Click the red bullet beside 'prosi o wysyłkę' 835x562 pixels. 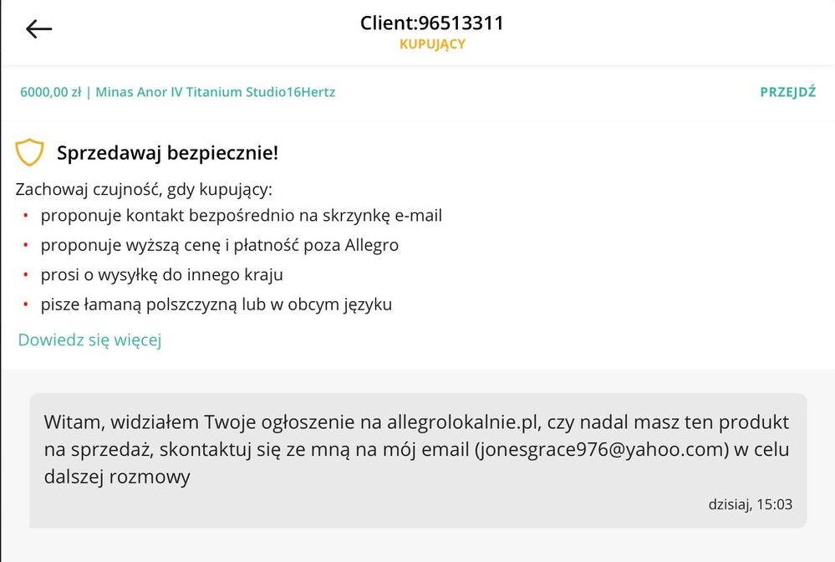[25, 274]
